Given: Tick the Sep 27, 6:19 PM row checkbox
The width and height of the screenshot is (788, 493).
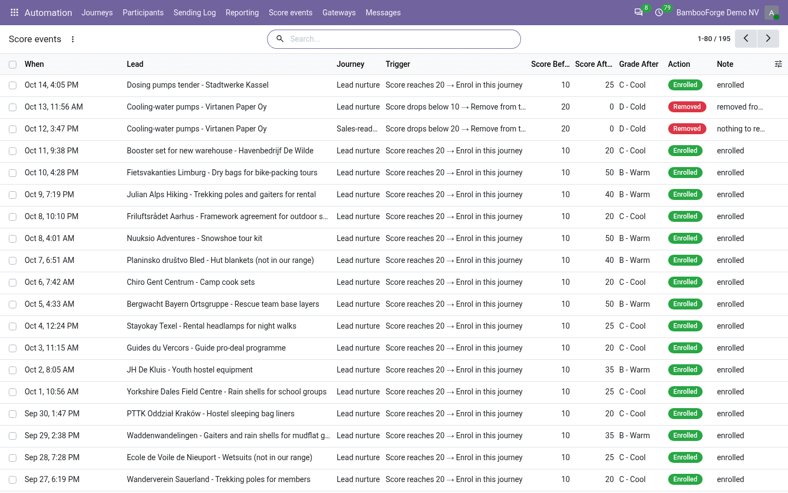Looking at the screenshot, I should 13,480.
